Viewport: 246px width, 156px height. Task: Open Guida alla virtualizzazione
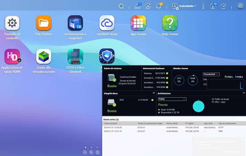coord(44,57)
